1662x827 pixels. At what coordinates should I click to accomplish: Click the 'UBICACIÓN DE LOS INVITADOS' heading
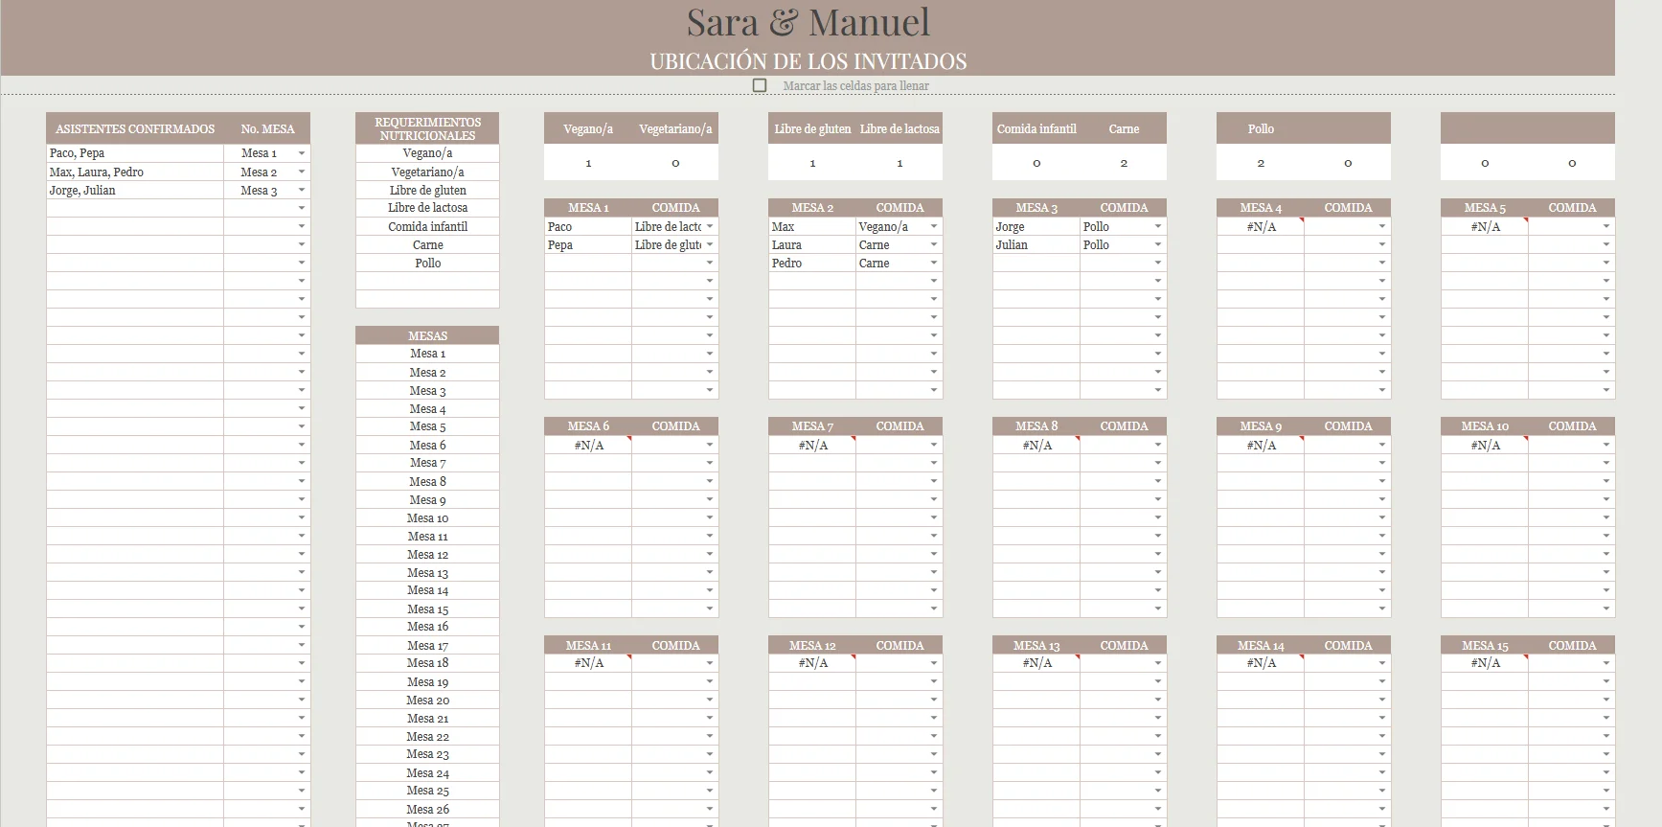click(808, 61)
